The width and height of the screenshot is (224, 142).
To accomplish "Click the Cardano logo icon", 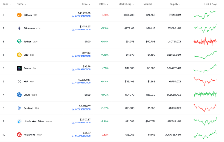I will [x=19, y=108].
